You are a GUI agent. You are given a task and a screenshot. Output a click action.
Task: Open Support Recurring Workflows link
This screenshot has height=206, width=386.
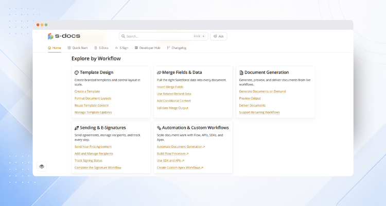coord(259,112)
